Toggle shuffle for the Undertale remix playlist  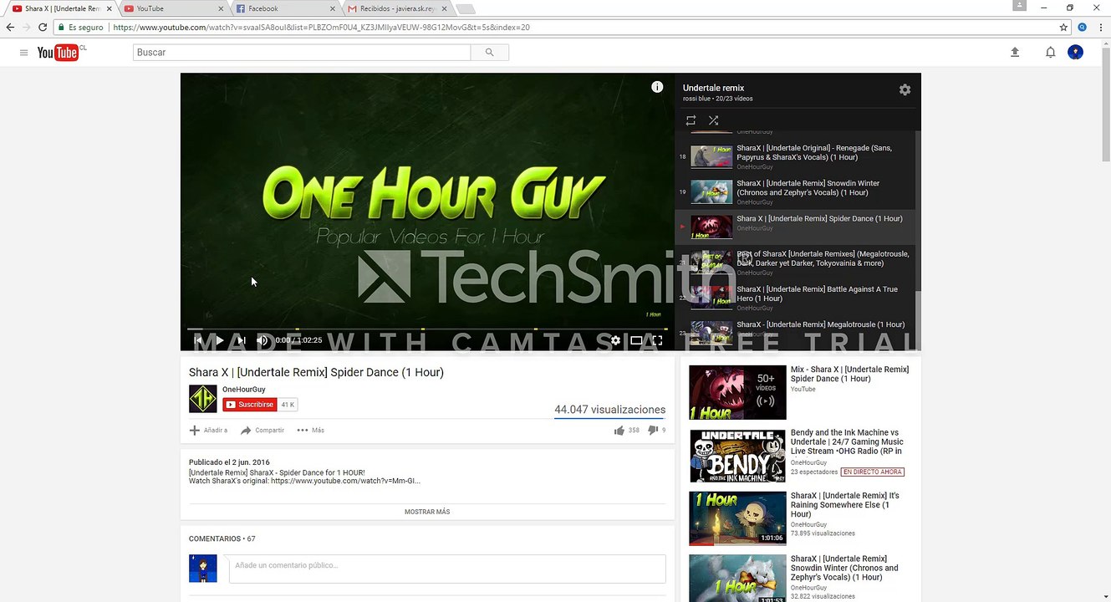pos(713,120)
